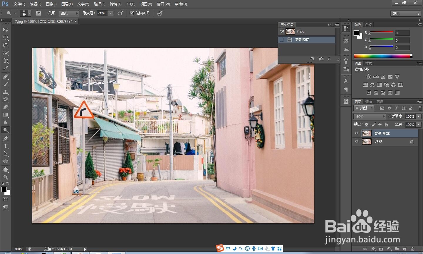Select the Pen tool

point(5,138)
